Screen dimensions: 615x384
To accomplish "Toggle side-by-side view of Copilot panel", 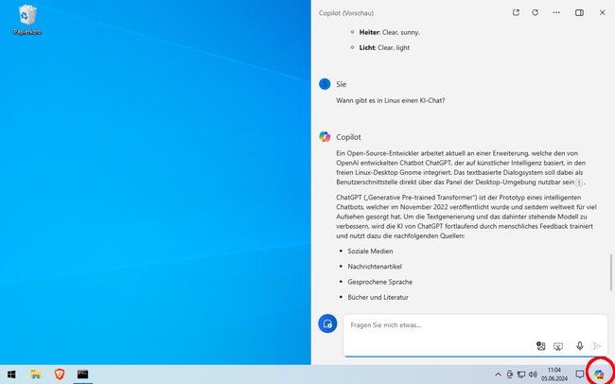I will click(579, 12).
